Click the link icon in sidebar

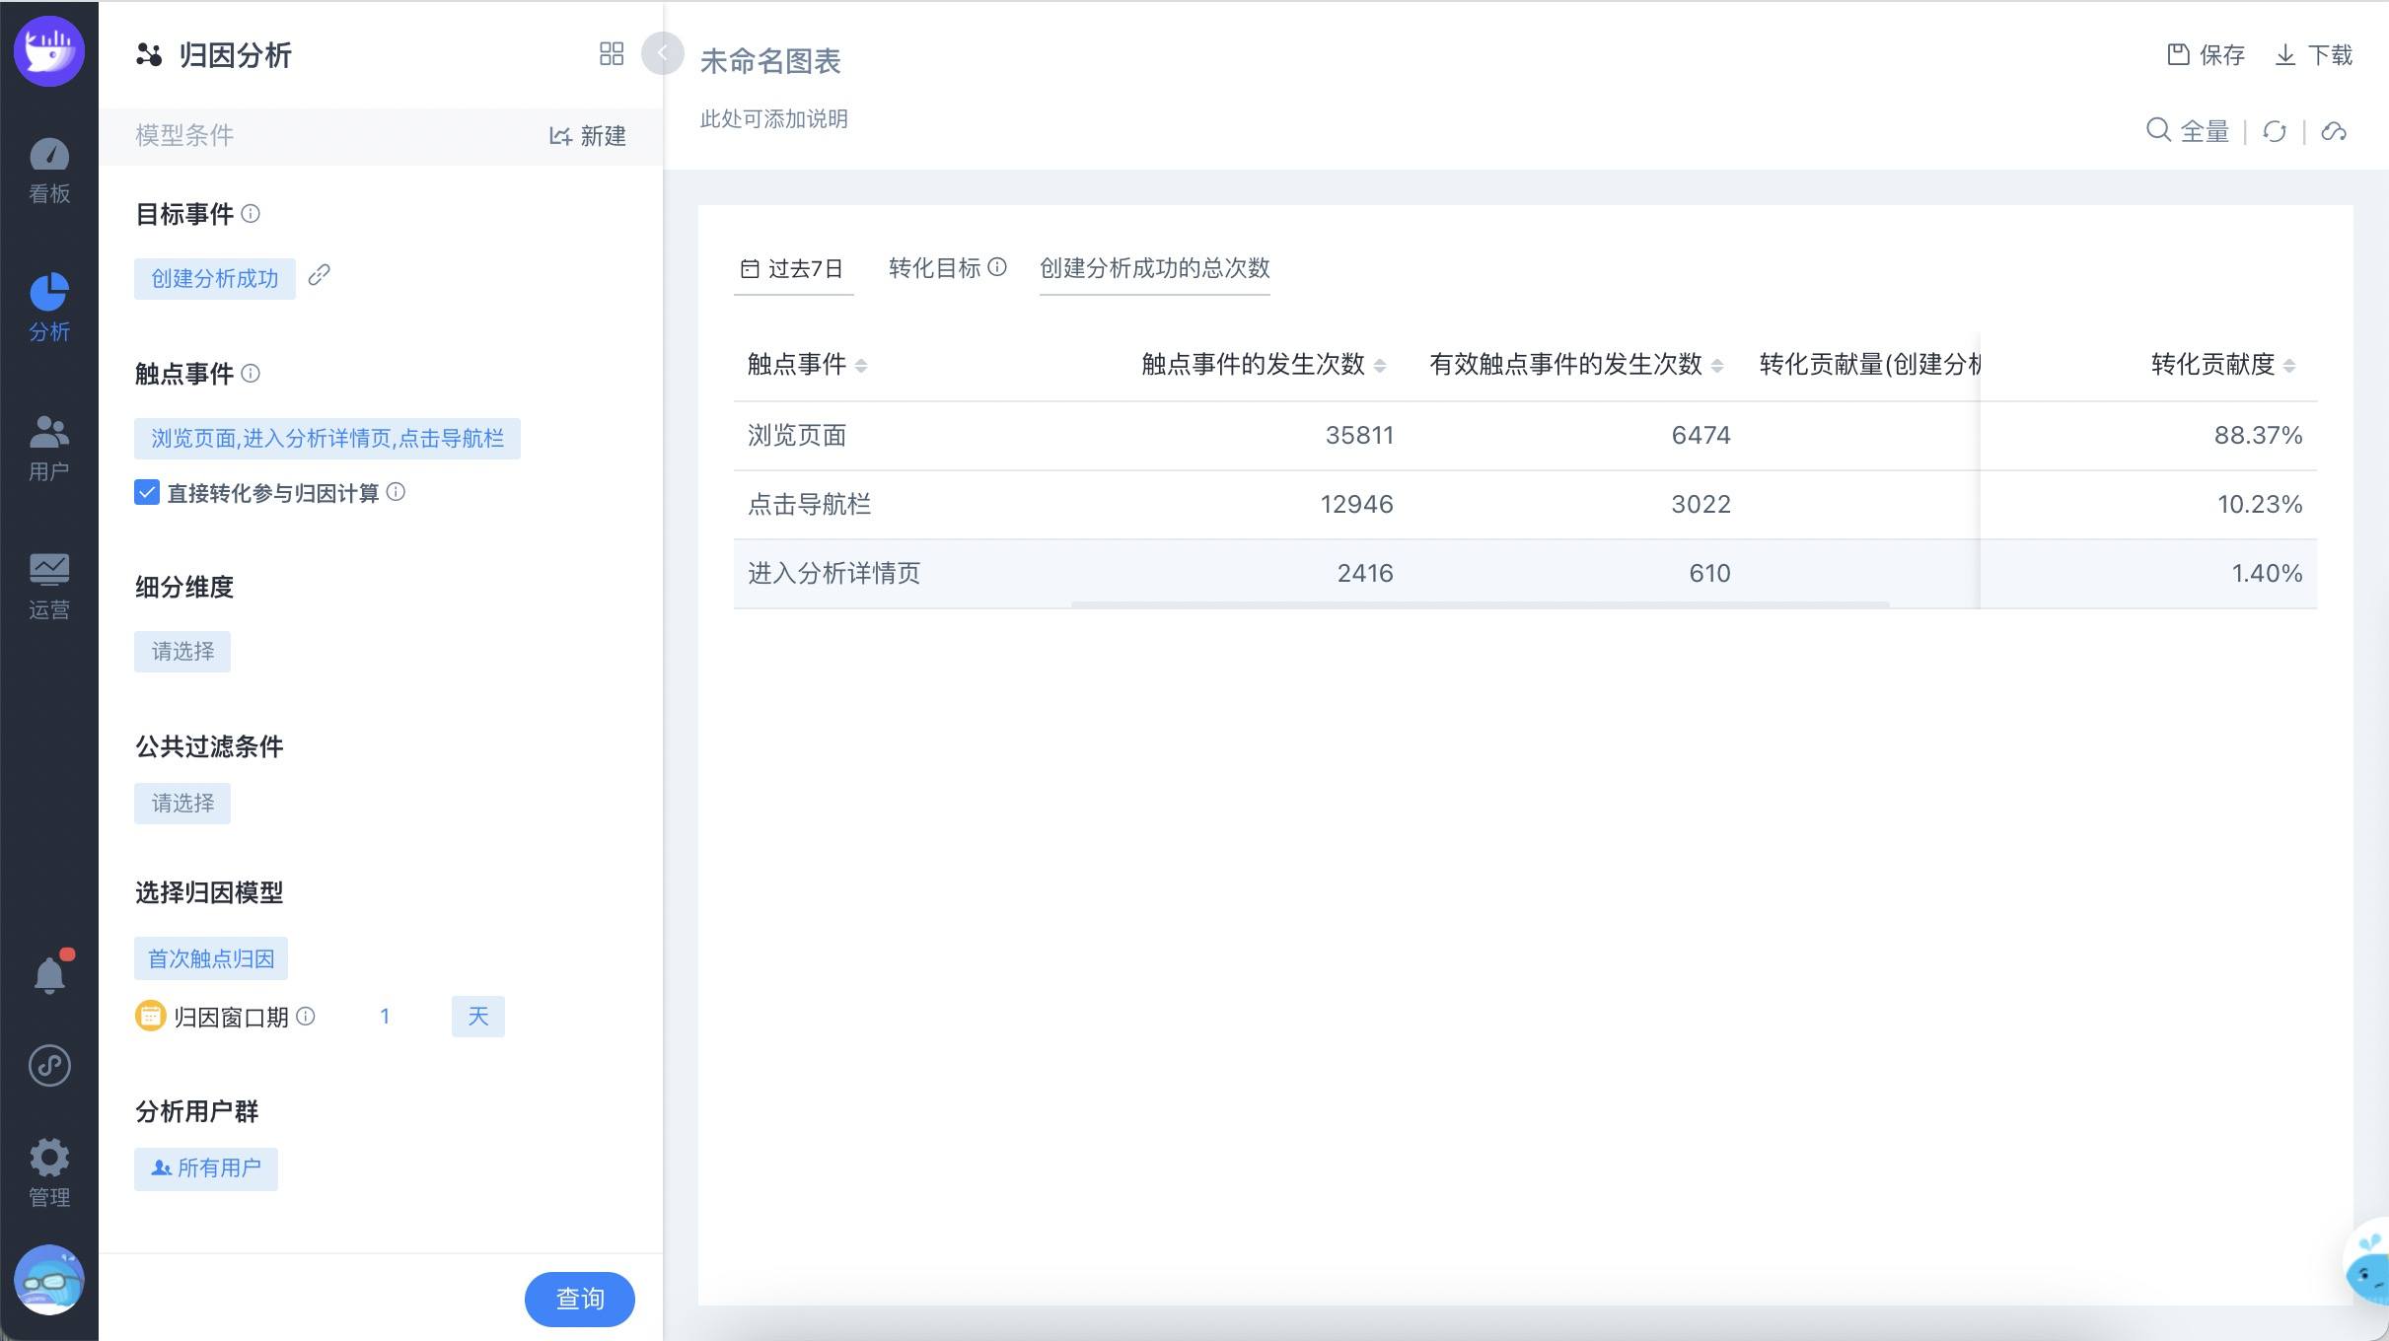[49, 1066]
